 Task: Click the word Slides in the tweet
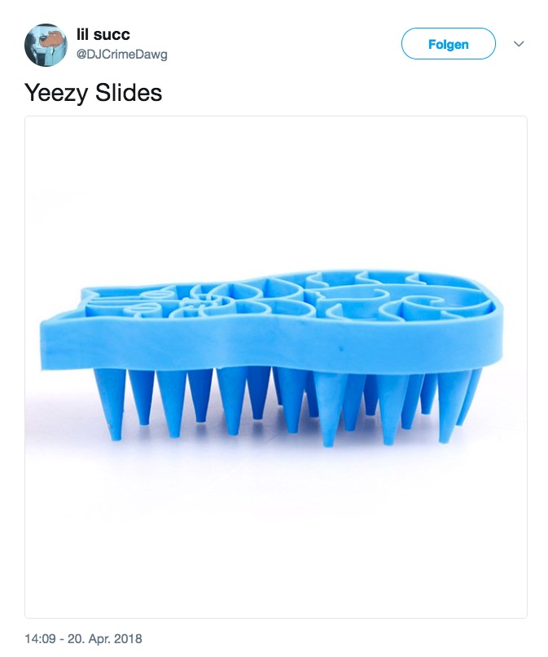coord(128,93)
